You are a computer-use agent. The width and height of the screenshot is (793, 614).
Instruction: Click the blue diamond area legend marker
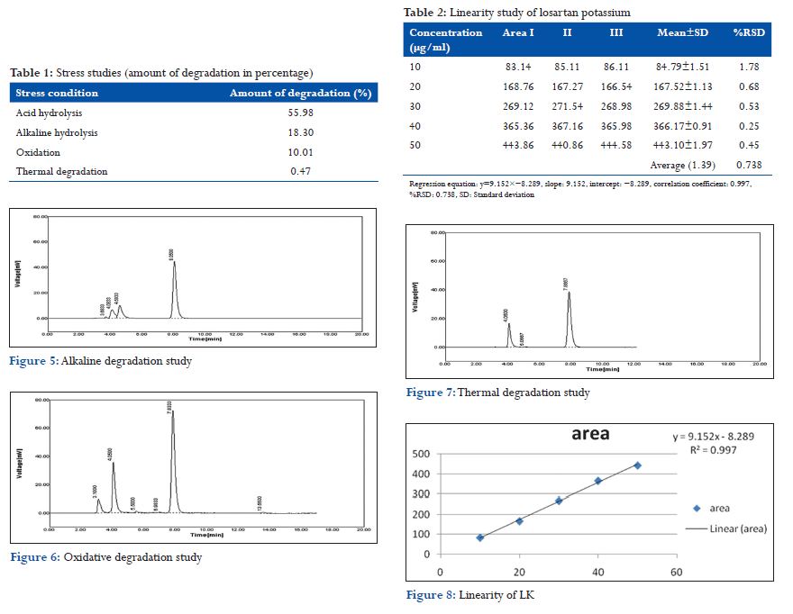coord(697,508)
